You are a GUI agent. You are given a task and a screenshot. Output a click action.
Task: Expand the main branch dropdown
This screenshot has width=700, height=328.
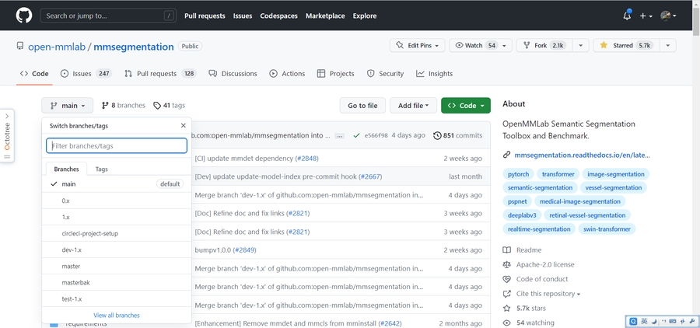point(68,106)
